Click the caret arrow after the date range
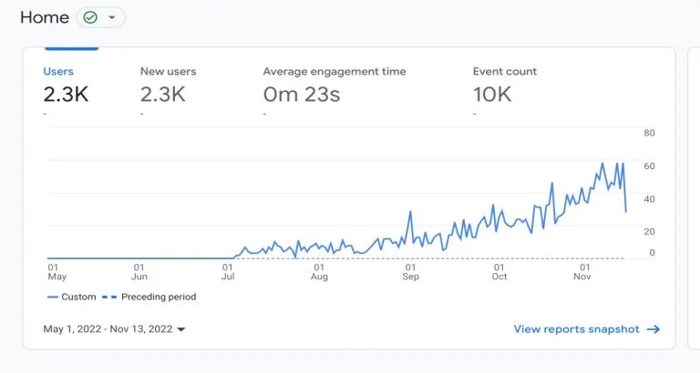 pos(181,329)
